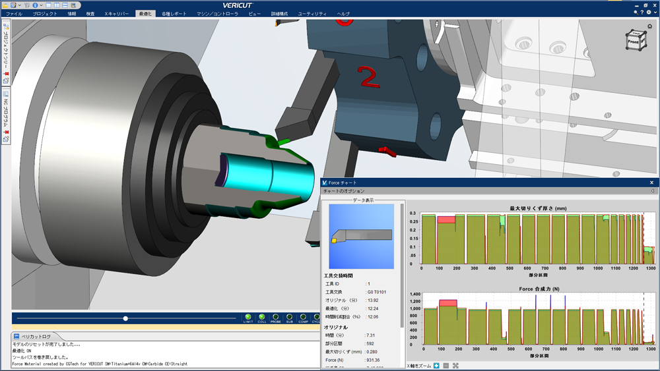Click the 最適化 ON log line
The width and height of the screenshot is (660, 371).
[x=22, y=351]
